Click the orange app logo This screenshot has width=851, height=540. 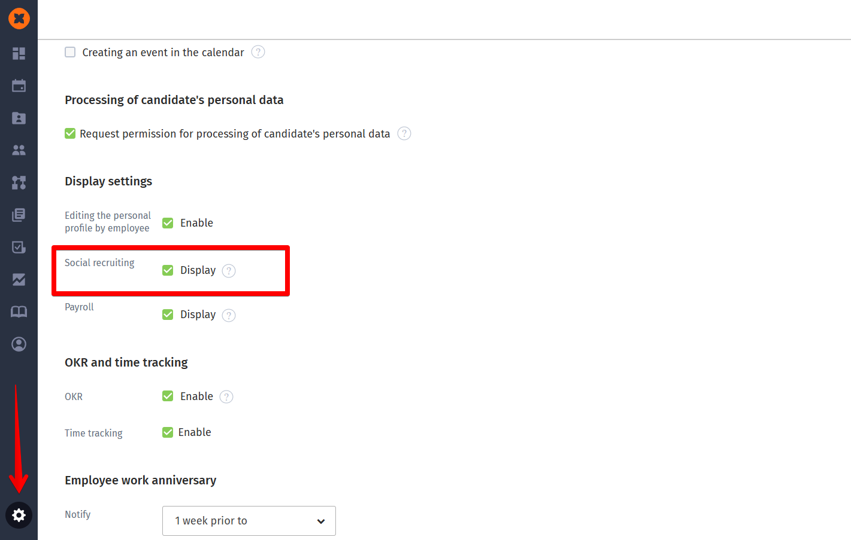click(x=19, y=19)
